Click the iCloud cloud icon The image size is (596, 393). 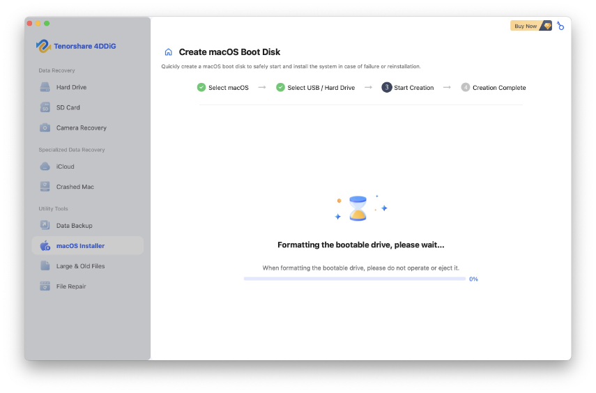(x=45, y=167)
